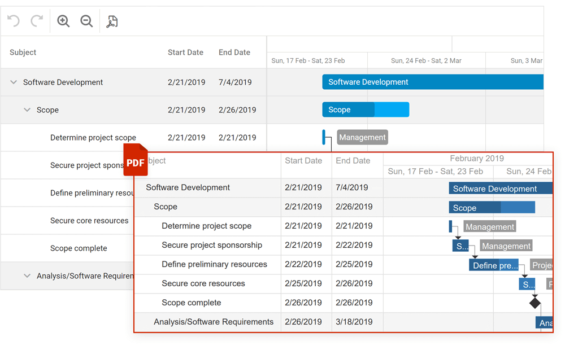Image resolution: width=565 pixels, height=350 pixels.
Task: Collapse the Scope subtree chevron
Action: (27, 110)
